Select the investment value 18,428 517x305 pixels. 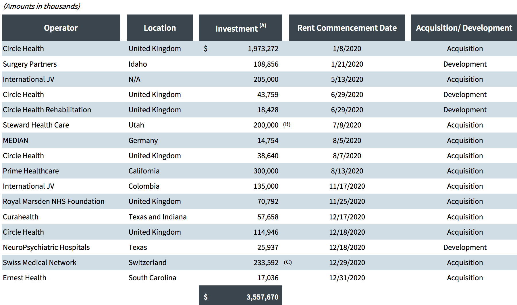[x=268, y=110]
